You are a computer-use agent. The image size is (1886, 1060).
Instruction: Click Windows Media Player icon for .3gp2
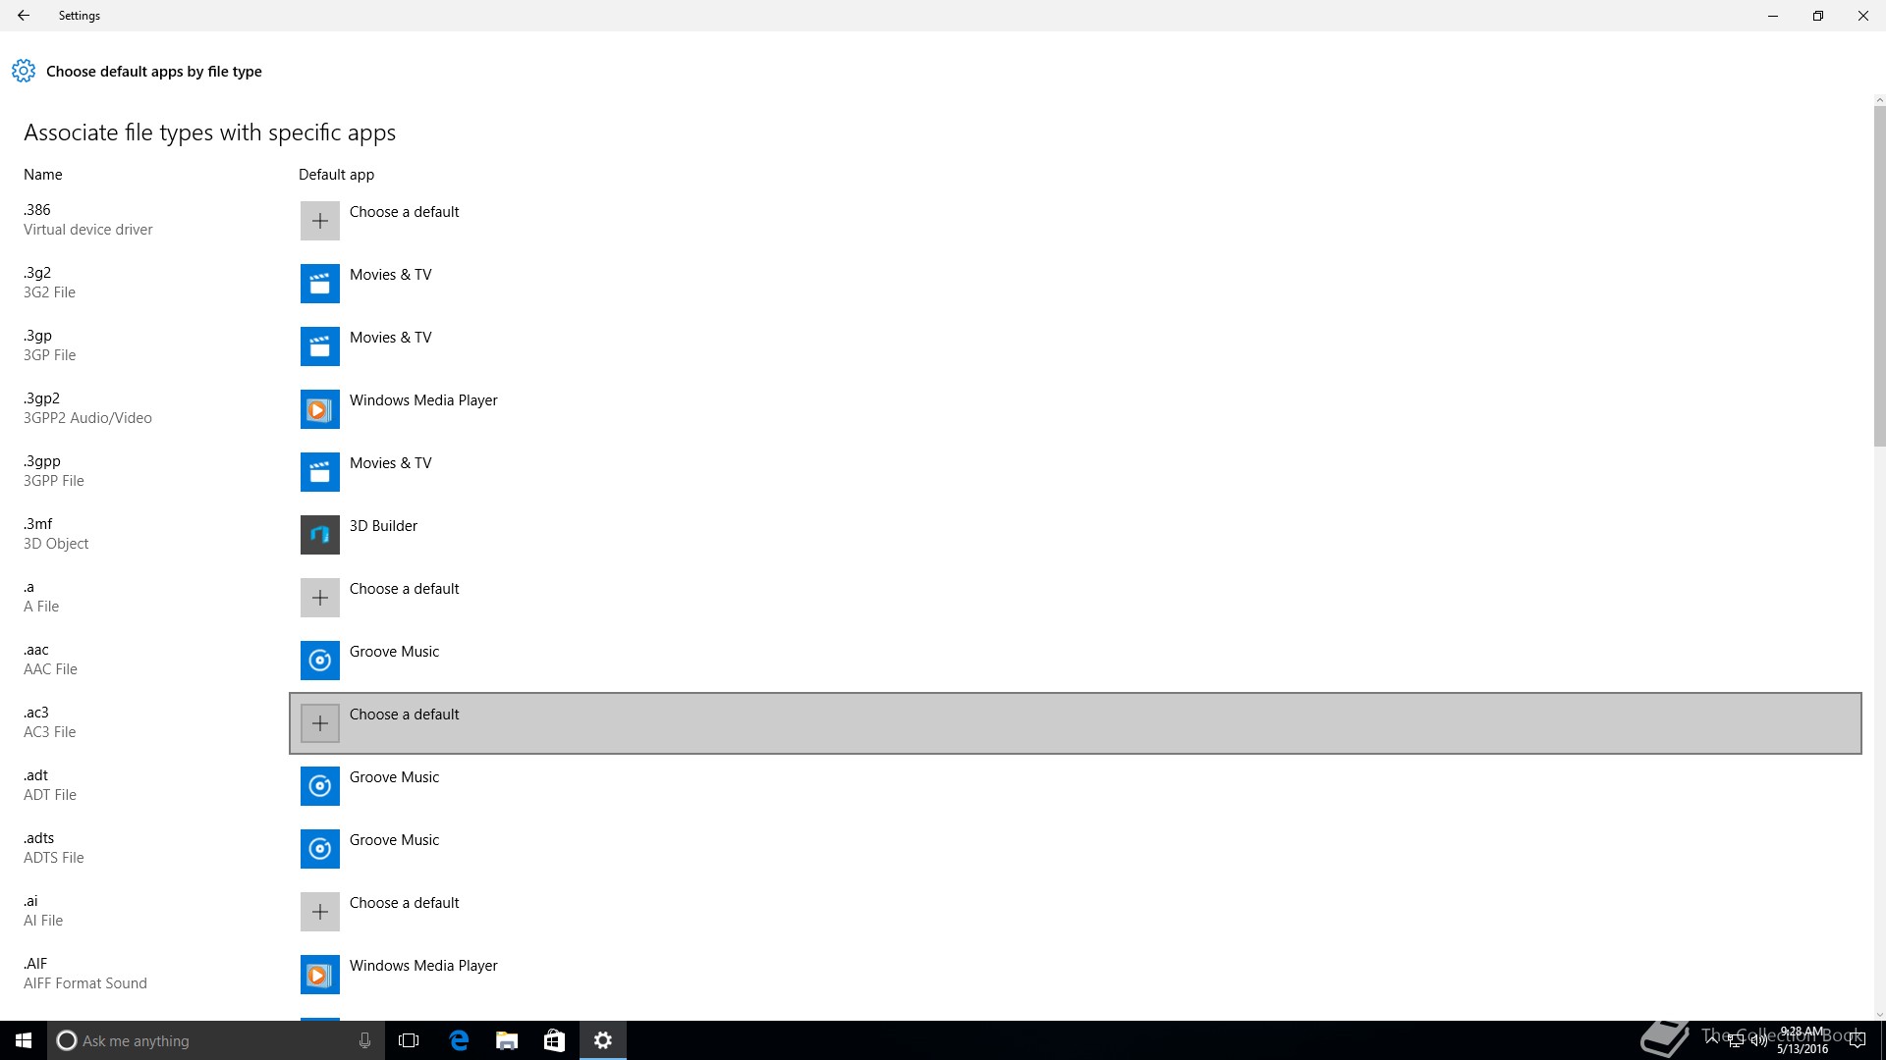pos(320,409)
